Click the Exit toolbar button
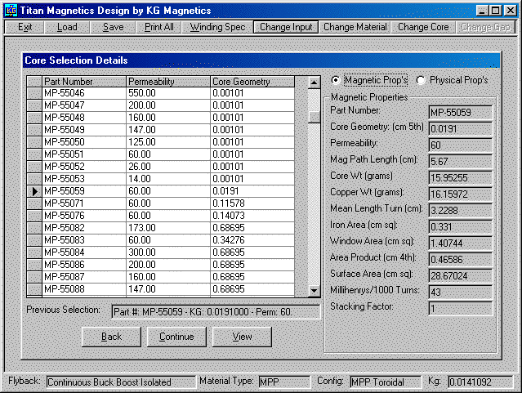Viewport: 522px width, 393px height. click(x=25, y=27)
